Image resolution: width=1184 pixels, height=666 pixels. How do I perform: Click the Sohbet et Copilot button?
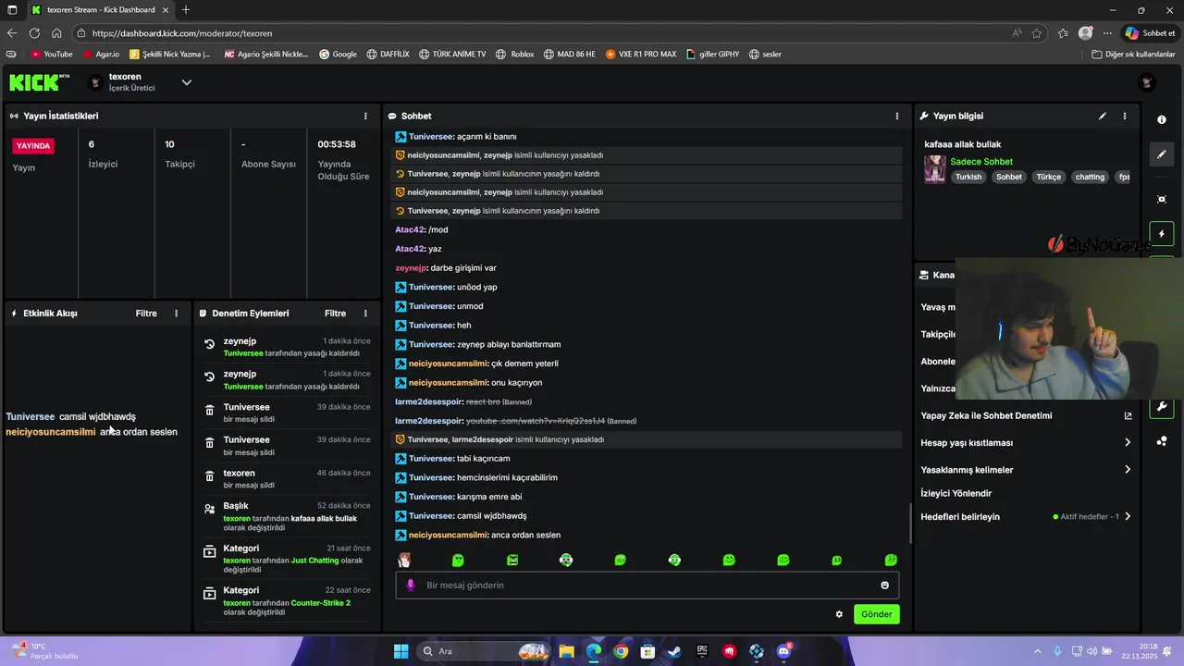pyautogui.click(x=1151, y=33)
